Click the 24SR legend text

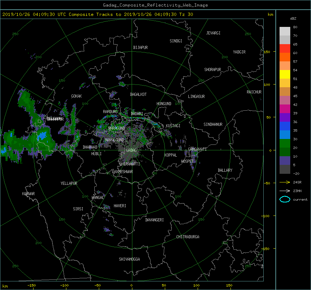click(x=297, y=182)
